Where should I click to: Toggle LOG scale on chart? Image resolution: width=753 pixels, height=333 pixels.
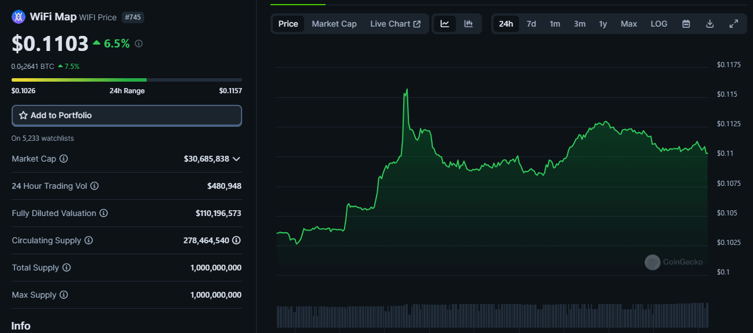click(x=659, y=24)
